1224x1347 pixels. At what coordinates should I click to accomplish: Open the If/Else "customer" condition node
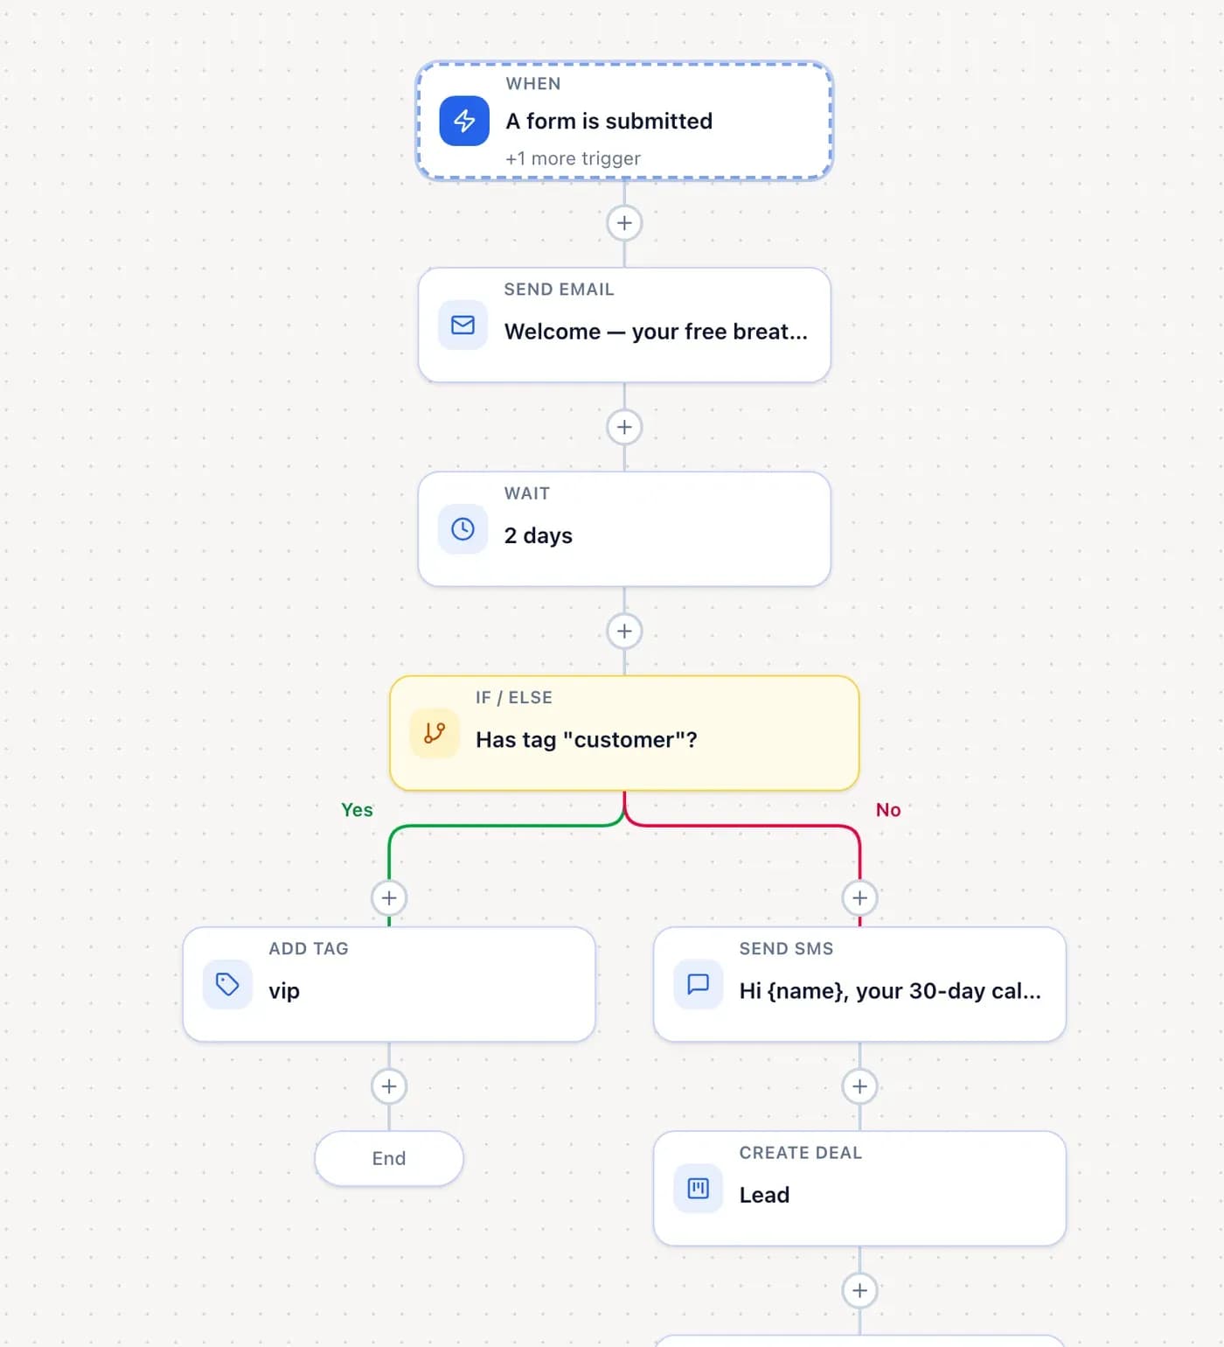point(624,733)
